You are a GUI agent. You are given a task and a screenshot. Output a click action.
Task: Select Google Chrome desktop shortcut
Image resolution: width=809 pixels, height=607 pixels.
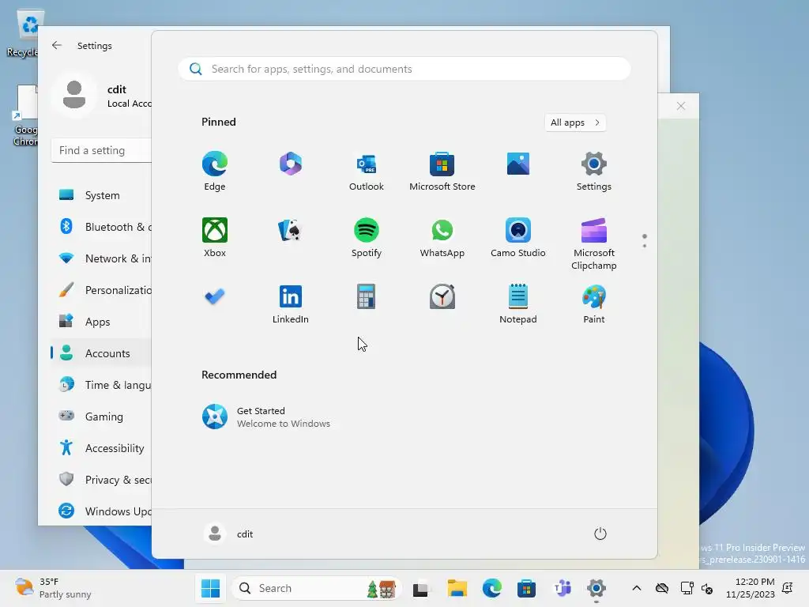pos(26,115)
